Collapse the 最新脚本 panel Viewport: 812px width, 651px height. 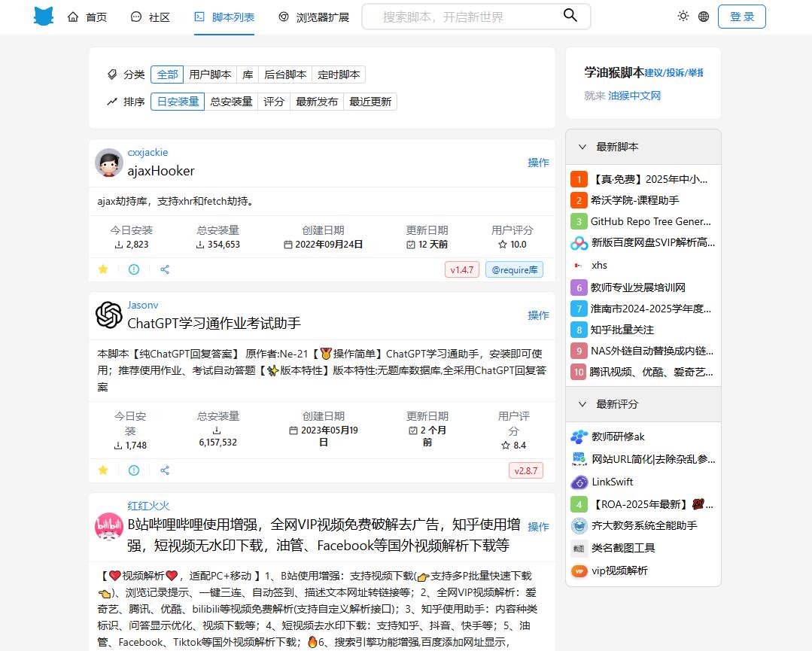(582, 147)
